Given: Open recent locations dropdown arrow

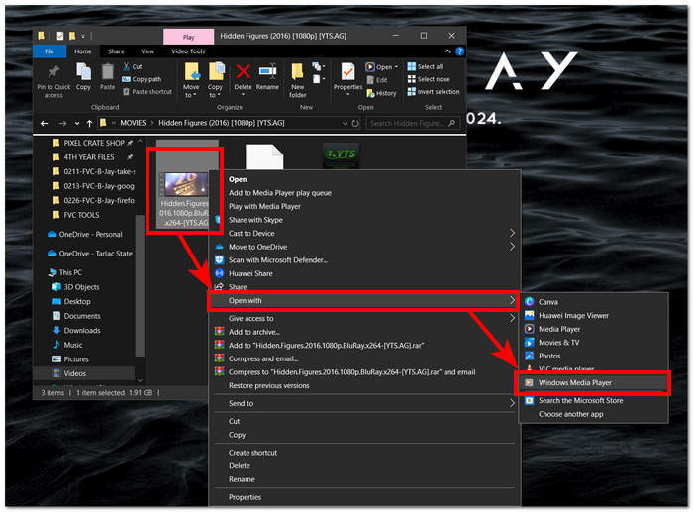Looking at the screenshot, I should pyautogui.click(x=77, y=124).
